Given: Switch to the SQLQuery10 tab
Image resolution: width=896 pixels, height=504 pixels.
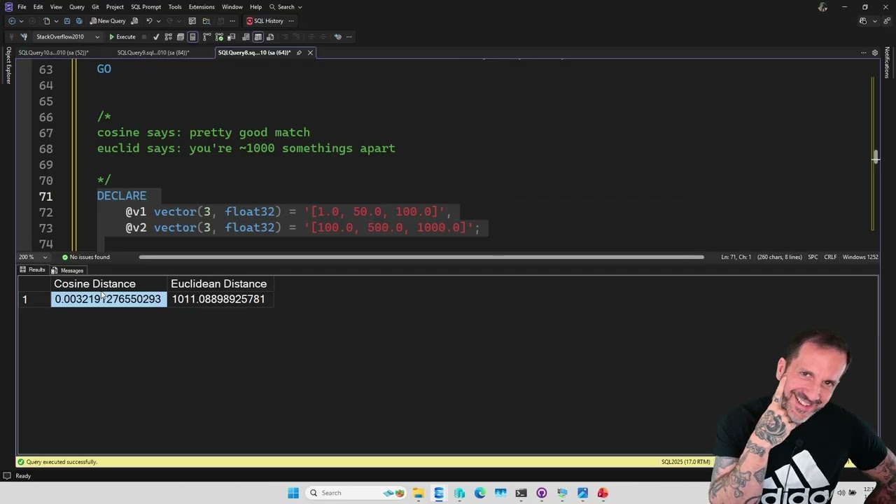Looking at the screenshot, I should pyautogui.click(x=53, y=52).
